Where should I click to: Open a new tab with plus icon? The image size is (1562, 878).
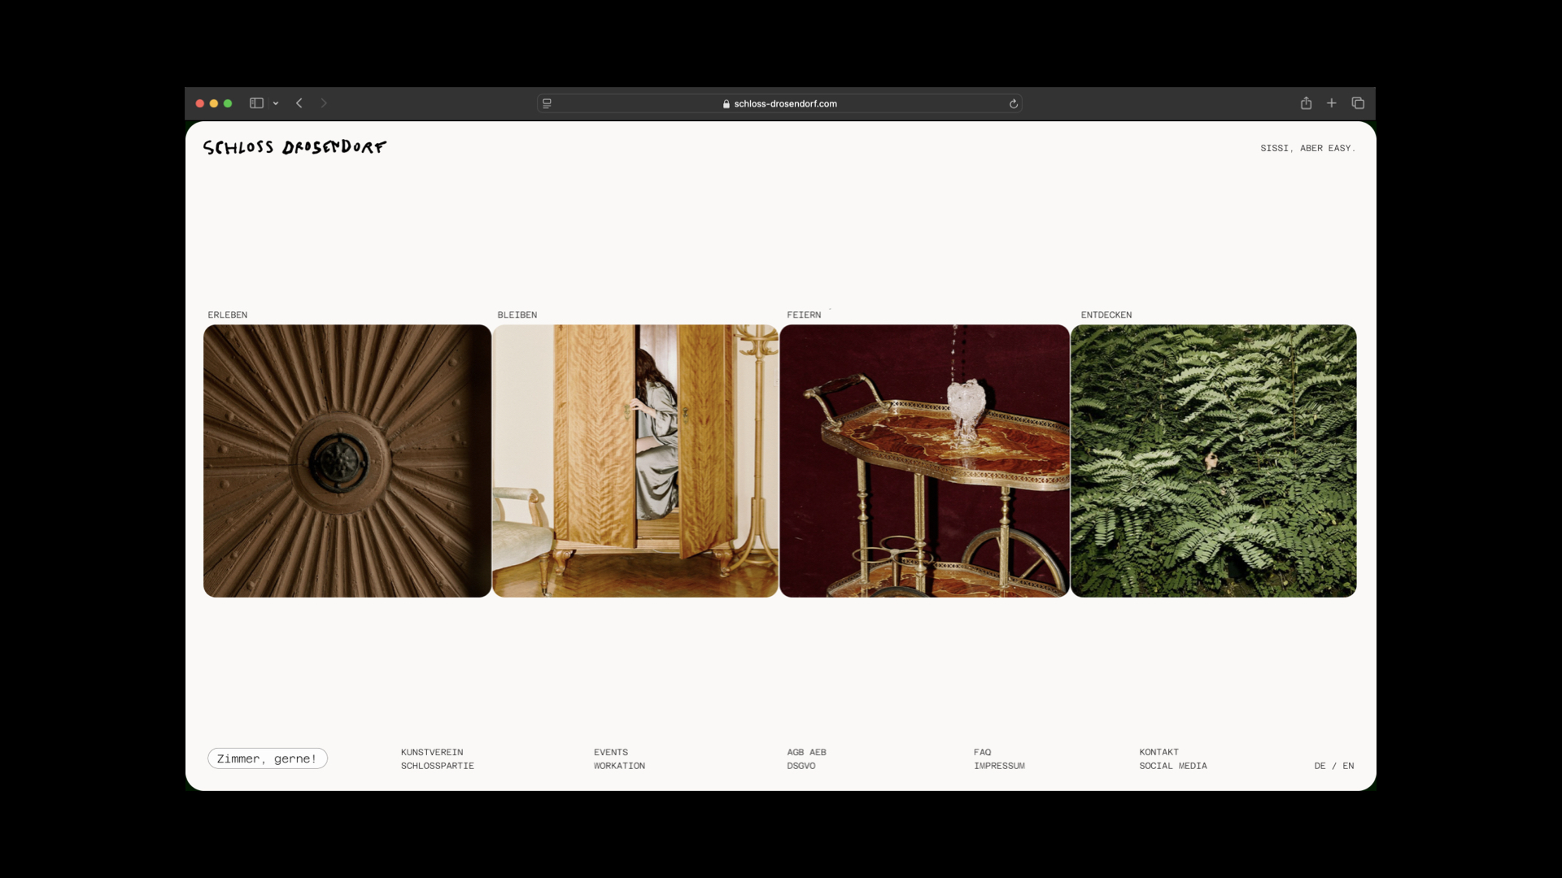(1332, 103)
